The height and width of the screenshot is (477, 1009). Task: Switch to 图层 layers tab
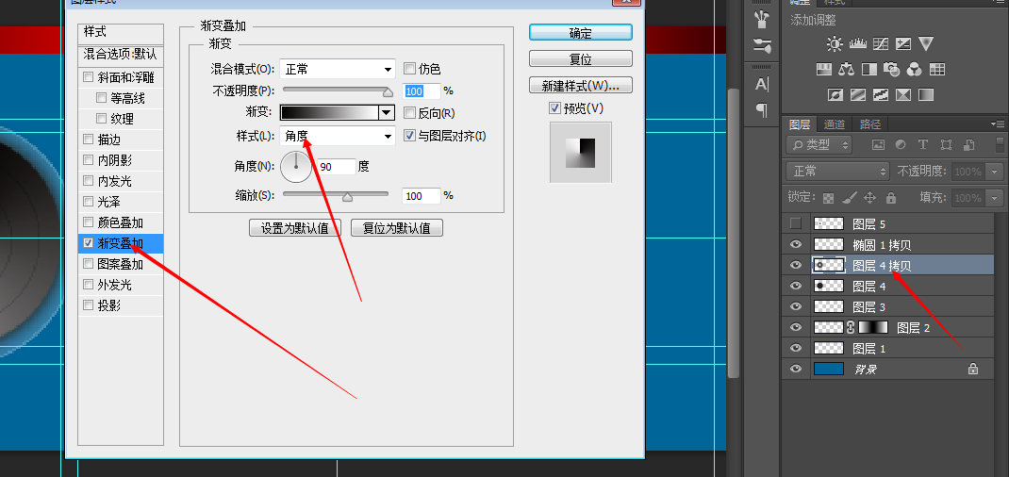[x=800, y=124]
